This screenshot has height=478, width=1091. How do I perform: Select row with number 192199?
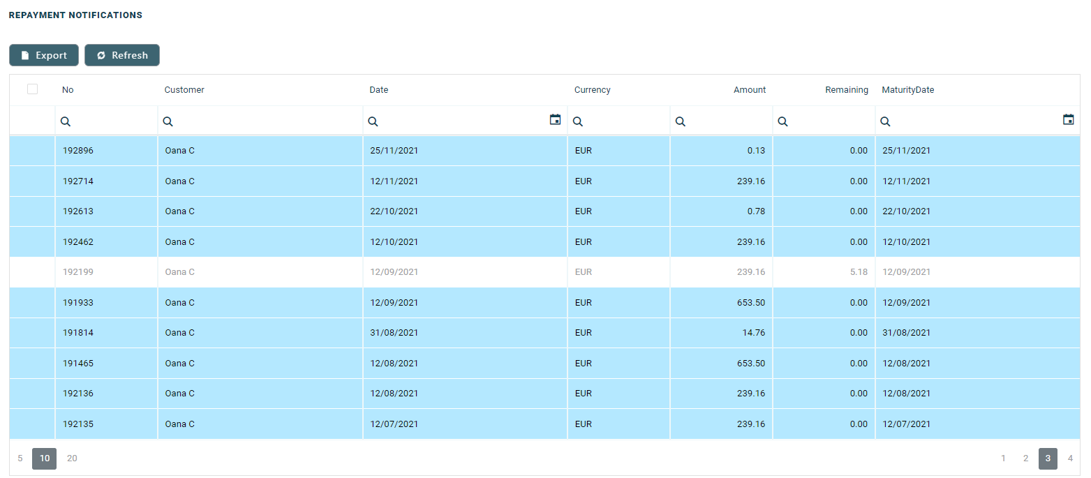[x=78, y=272]
